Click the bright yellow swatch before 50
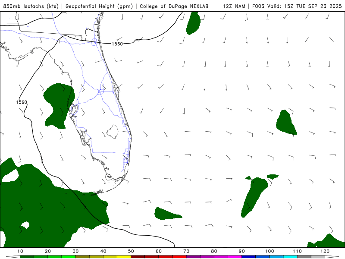The width and height of the screenshot is (345, 259). pos(124,257)
